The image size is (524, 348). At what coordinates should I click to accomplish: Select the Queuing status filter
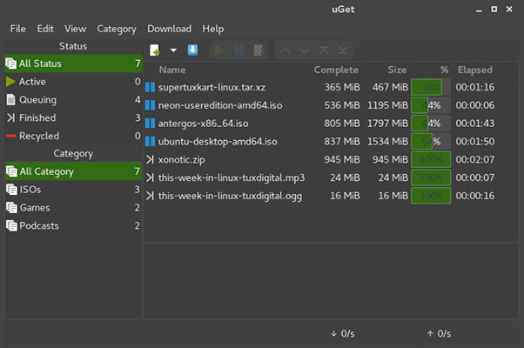(37, 99)
